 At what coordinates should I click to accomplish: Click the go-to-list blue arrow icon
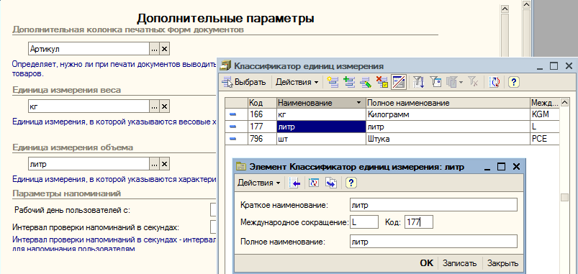[295, 183]
